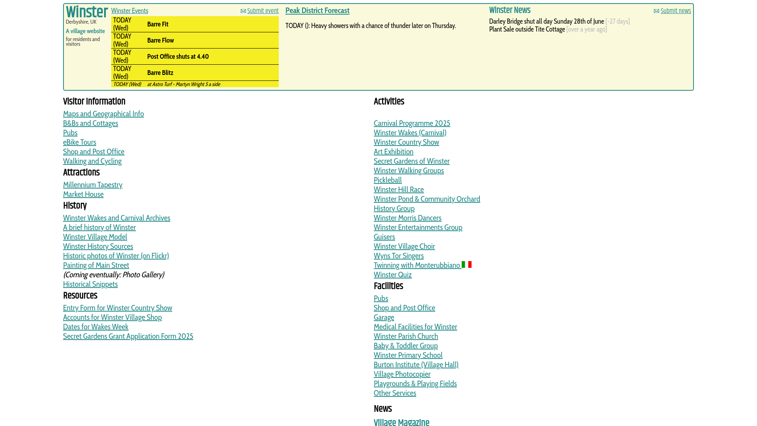The height and width of the screenshot is (426, 757).
Task: Open the Wyns Tor Singers link
Action: click(x=399, y=256)
